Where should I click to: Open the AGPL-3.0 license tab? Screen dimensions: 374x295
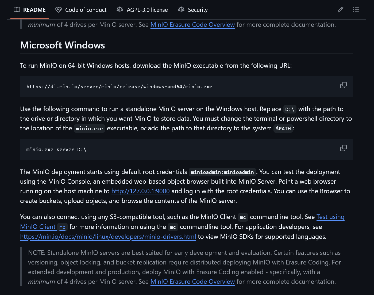tap(147, 10)
